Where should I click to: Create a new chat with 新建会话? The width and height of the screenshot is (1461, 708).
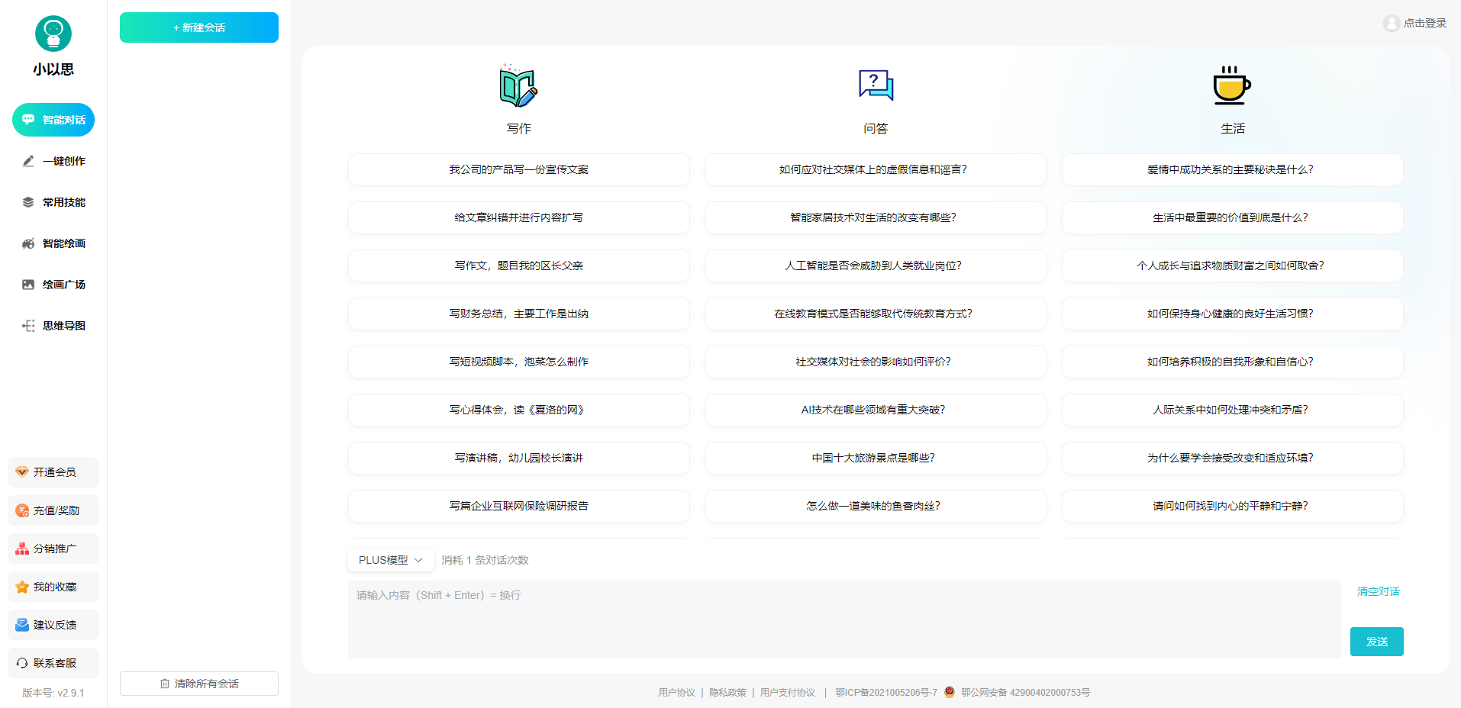tap(198, 27)
